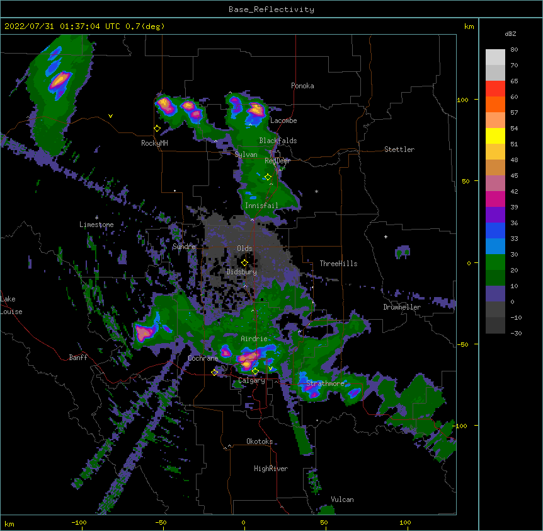Select the light gray 80 dBZ legend swatch
543x531 pixels.
(x=495, y=57)
